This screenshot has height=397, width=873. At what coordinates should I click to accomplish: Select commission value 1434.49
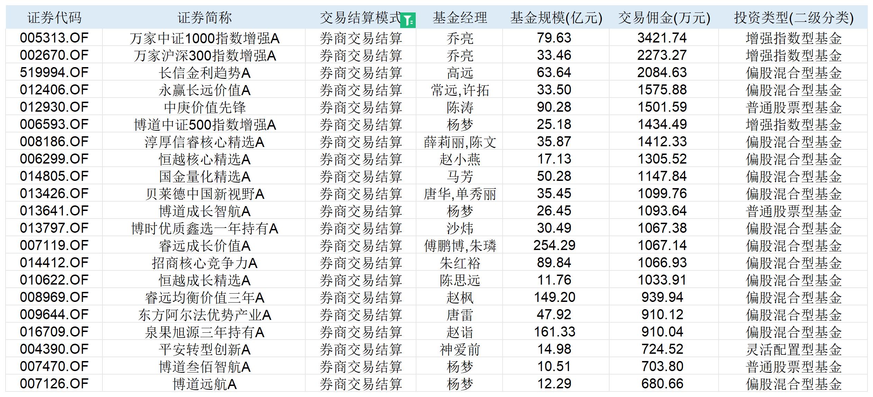[x=662, y=124]
